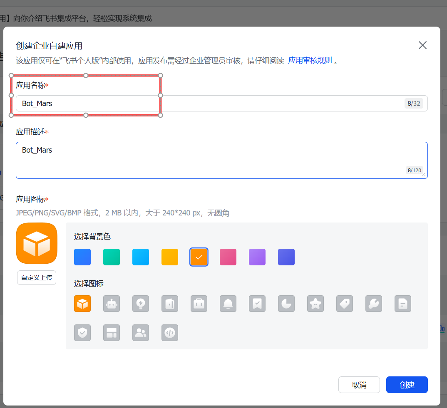Choose the indigo background color
The height and width of the screenshot is (408, 447).
coord(286,257)
